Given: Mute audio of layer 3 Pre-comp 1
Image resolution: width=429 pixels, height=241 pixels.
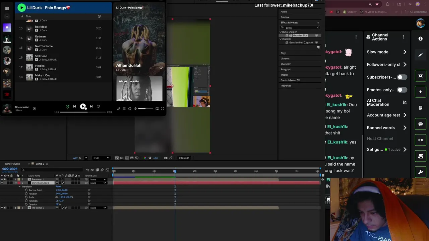Looking at the screenshot, I should tap(5, 208).
